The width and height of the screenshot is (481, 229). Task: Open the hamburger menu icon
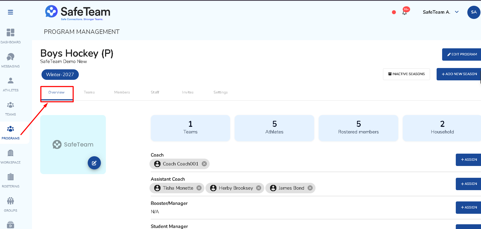click(11, 12)
